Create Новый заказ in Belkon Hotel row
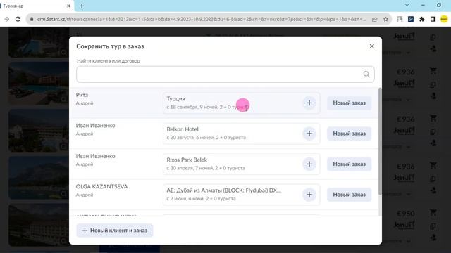Viewport: 451px width, 253px height. click(350, 134)
